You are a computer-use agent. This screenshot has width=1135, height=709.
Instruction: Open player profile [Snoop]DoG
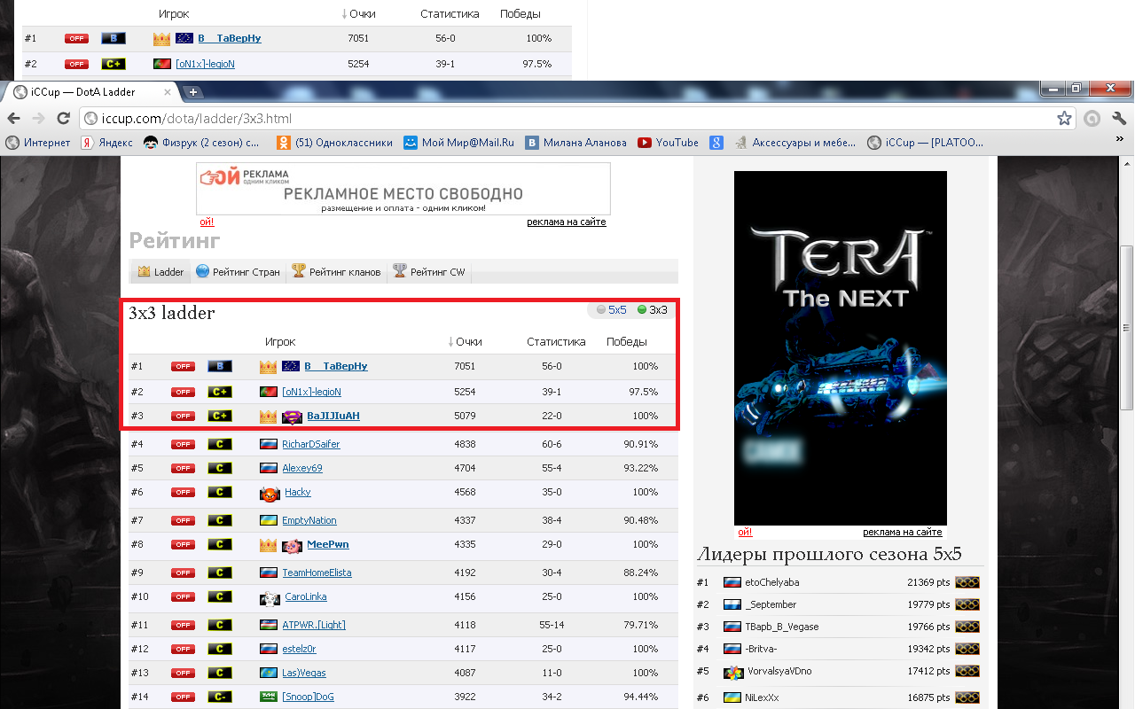pyautogui.click(x=309, y=697)
